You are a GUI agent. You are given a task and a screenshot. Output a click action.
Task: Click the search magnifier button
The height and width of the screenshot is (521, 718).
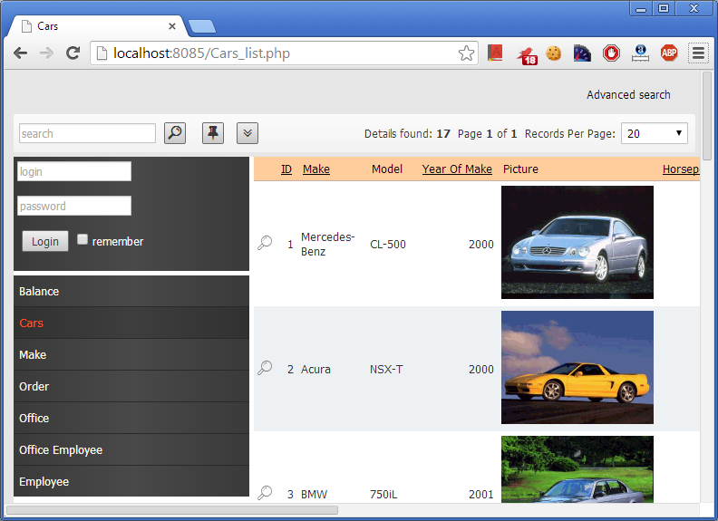point(175,133)
